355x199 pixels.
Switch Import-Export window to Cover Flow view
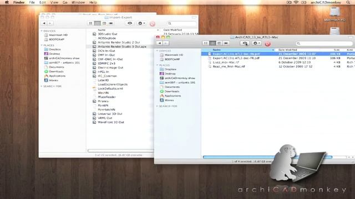coord(111,23)
